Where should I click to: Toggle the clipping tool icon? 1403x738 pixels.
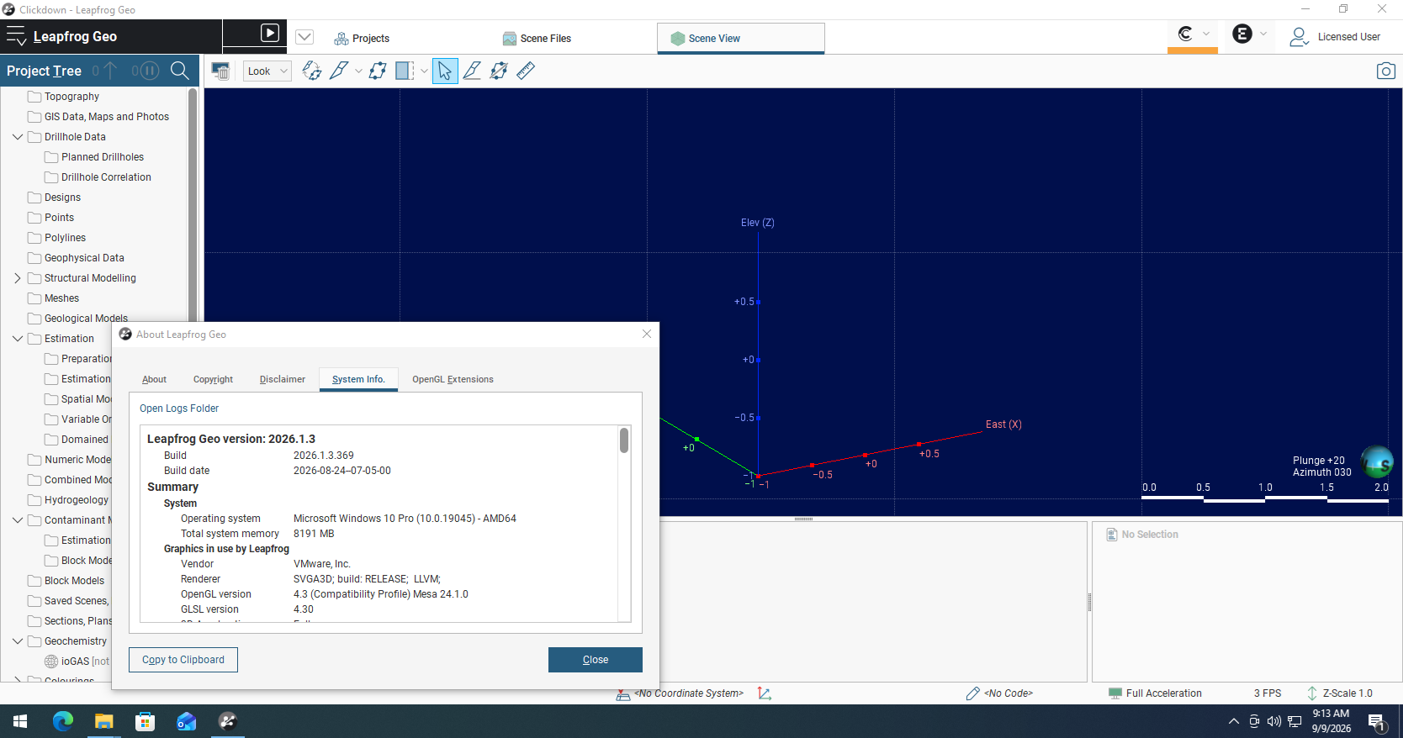coord(405,71)
